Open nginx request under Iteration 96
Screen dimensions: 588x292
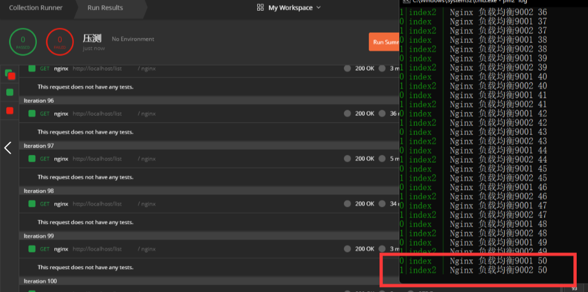point(61,114)
